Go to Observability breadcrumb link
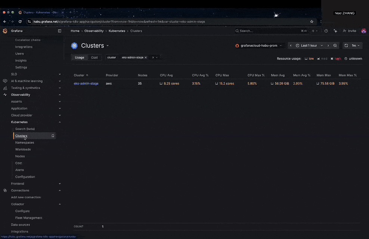369x239 pixels. click(x=94, y=31)
